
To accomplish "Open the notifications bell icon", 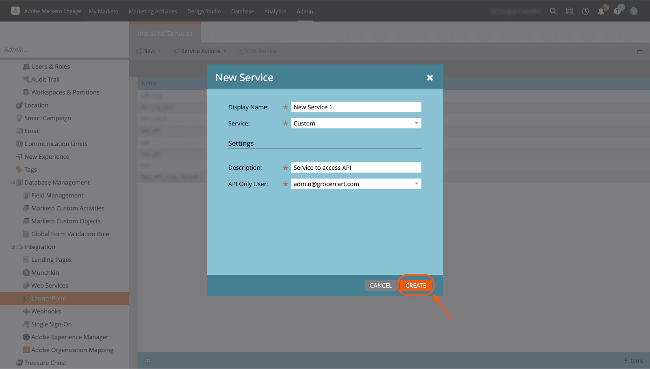I will 601,11.
